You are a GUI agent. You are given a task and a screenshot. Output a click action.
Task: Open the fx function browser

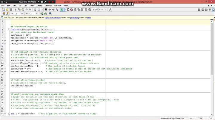click(110, 10)
